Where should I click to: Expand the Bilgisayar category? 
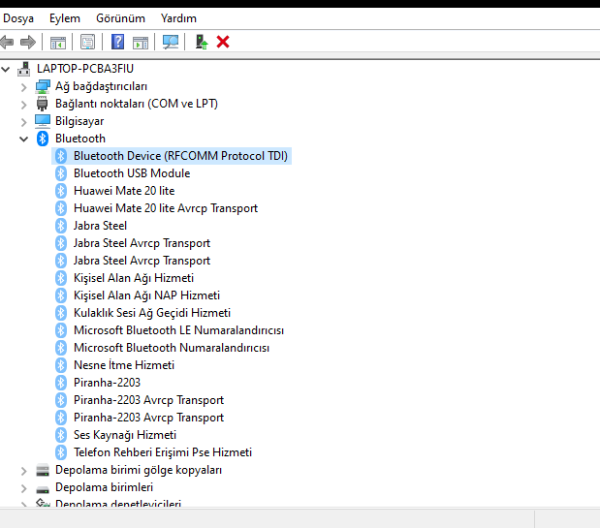click(x=23, y=122)
